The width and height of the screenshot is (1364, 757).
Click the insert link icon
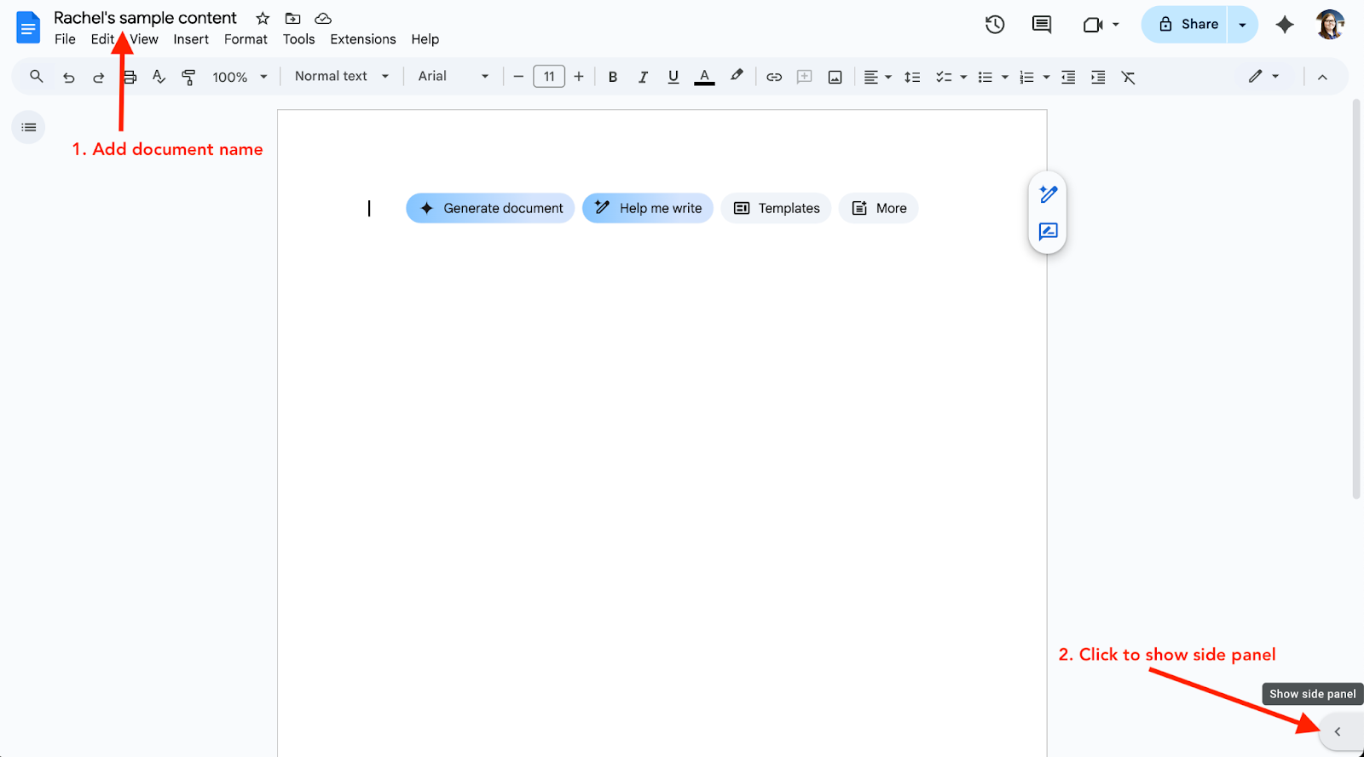773,77
